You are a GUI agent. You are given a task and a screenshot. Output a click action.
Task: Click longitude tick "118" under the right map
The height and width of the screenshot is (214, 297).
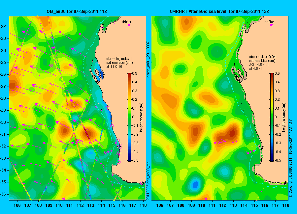pos(286,205)
